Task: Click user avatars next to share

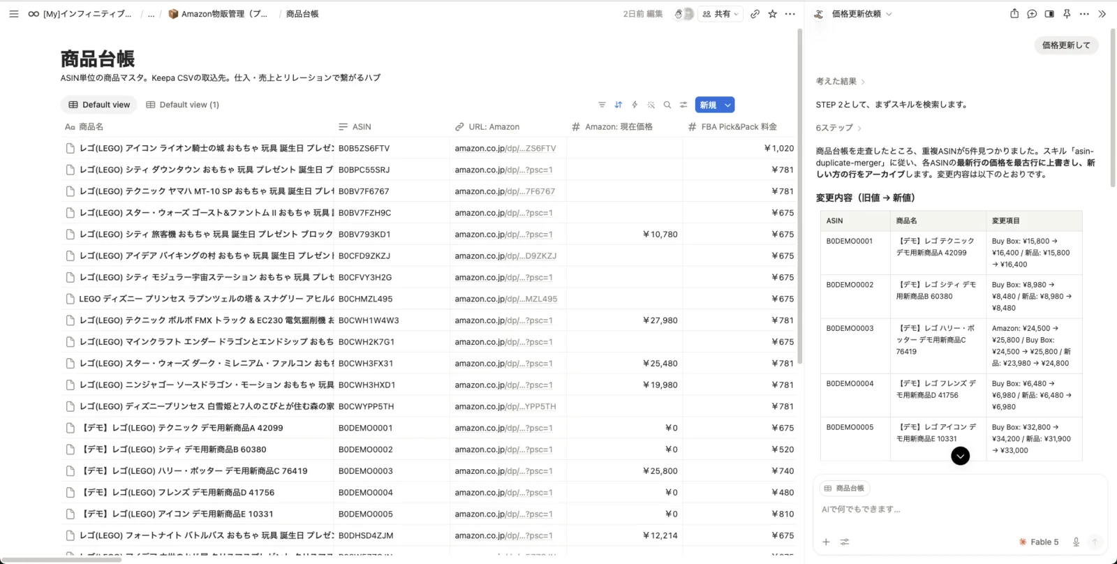Action: point(683,14)
